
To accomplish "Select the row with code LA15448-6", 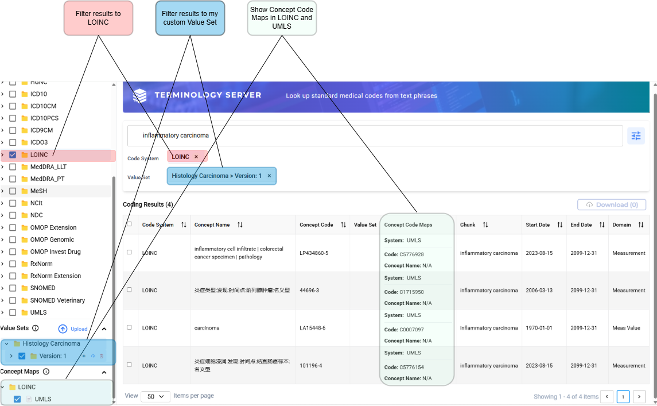I will point(130,327).
